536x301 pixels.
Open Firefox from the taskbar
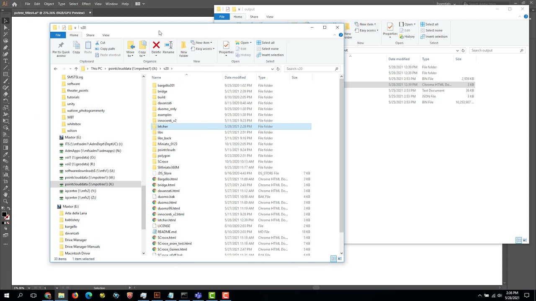pos(75,296)
